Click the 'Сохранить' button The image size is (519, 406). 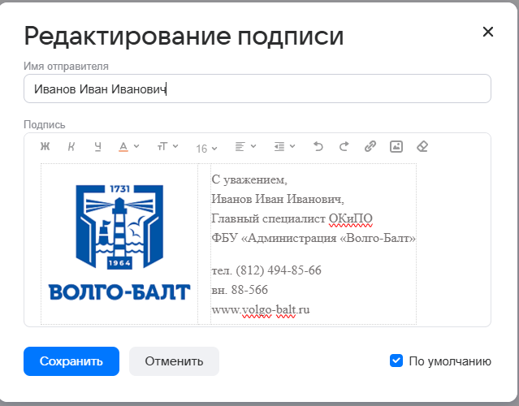(x=71, y=361)
